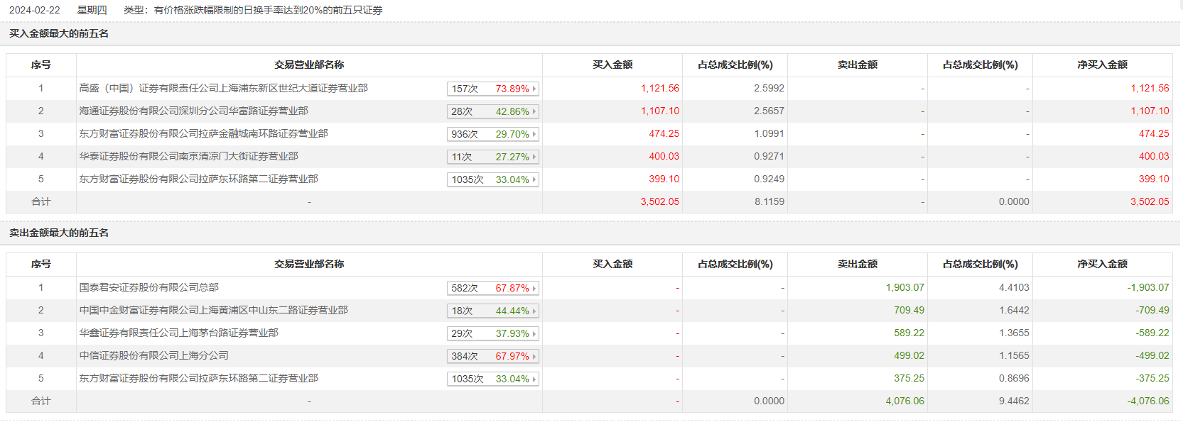Expand the 29次 37.93% stats arrow
The width and height of the screenshot is (1183, 422).
pyautogui.click(x=534, y=333)
